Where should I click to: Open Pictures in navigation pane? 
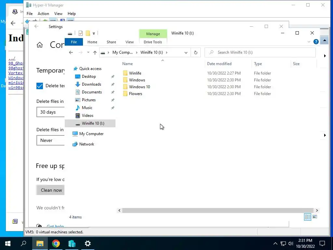(88, 100)
